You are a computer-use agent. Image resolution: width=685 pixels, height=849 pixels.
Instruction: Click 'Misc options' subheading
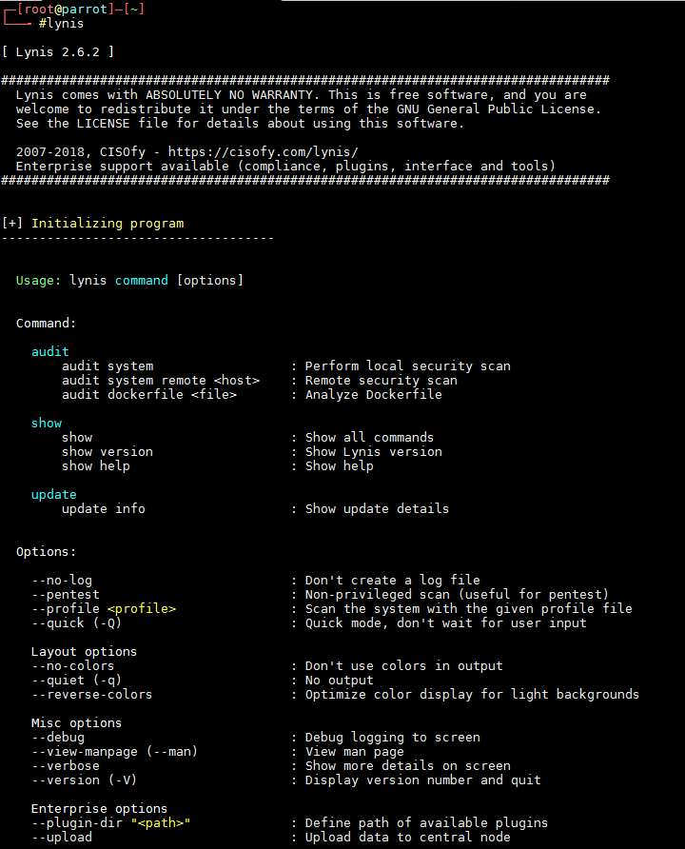(x=76, y=723)
